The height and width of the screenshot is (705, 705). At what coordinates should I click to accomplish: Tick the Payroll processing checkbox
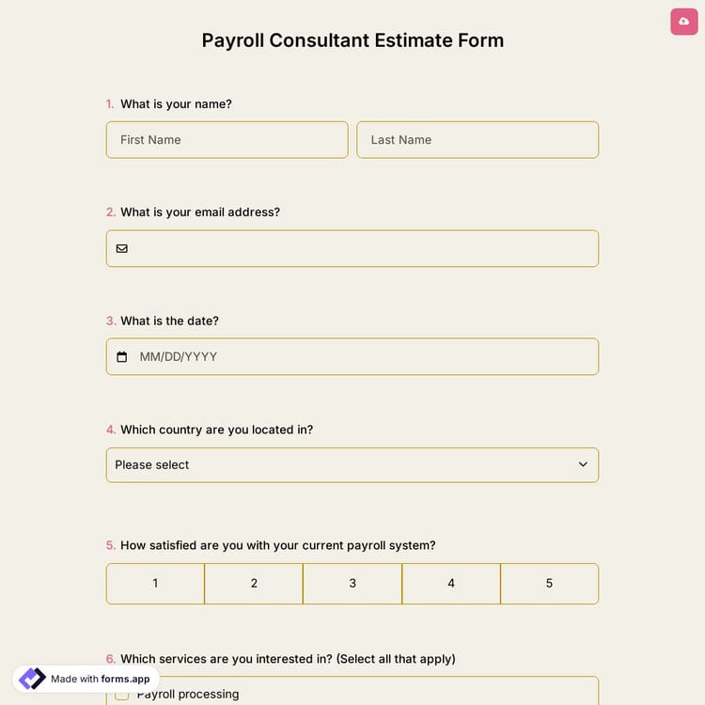click(x=122, y=695)
